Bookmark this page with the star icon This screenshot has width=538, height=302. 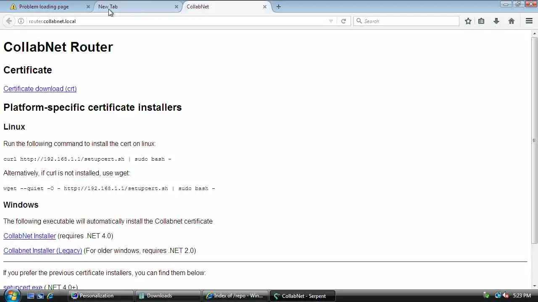point(468,21)
